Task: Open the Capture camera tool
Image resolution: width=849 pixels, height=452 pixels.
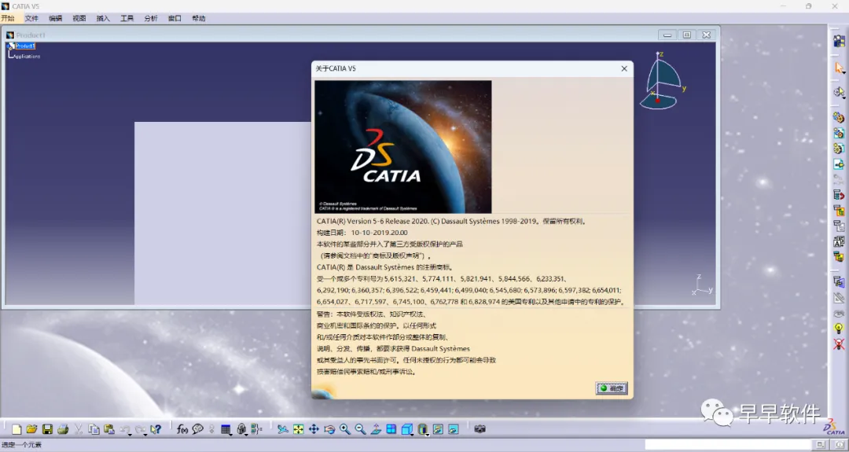Action: (480, 429)
